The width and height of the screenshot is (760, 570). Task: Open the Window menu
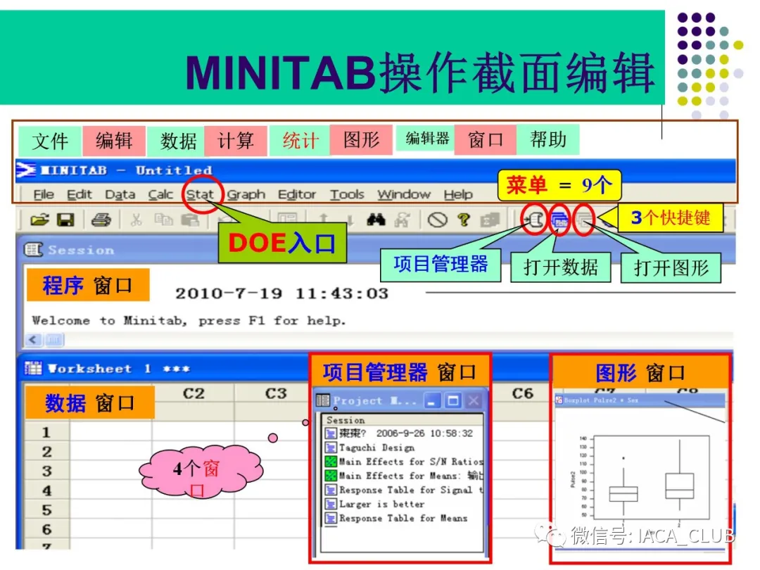(x=404, y=194)
